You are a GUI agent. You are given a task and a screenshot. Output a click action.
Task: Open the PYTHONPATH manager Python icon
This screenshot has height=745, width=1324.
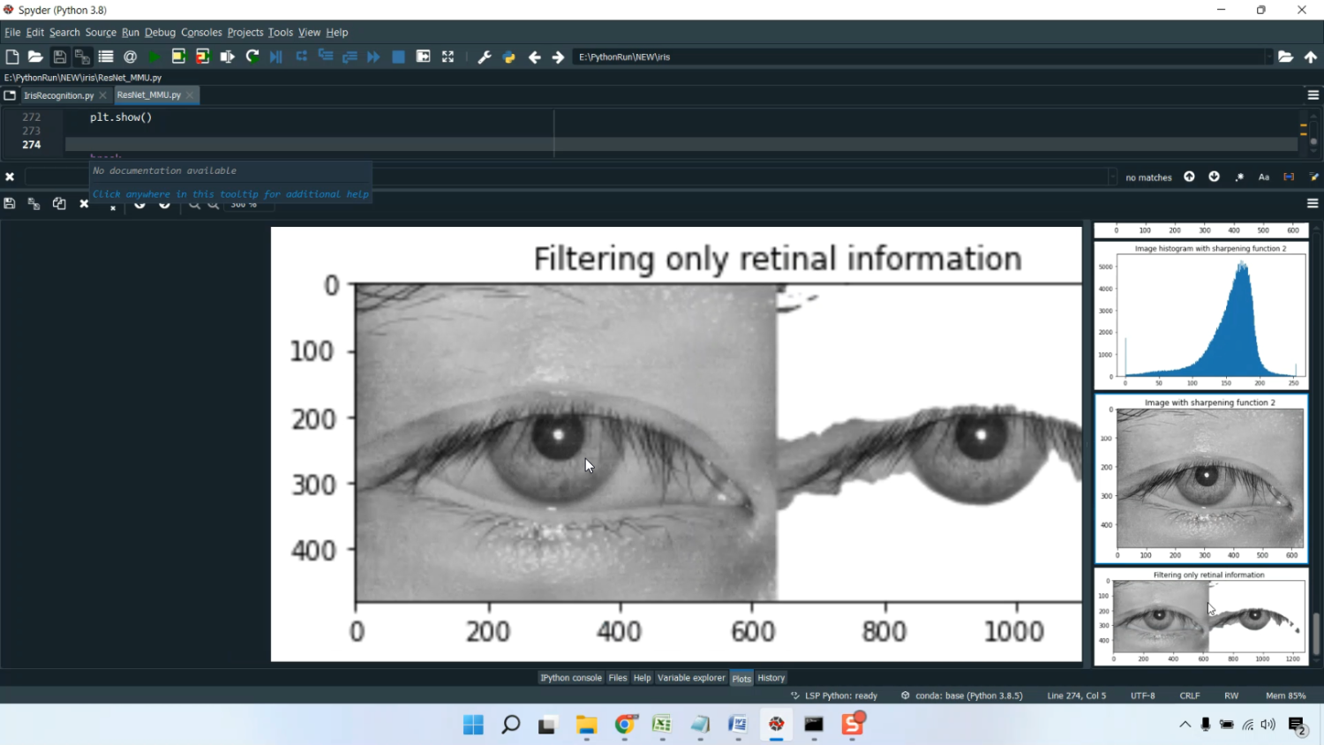[x=509, y=56]
